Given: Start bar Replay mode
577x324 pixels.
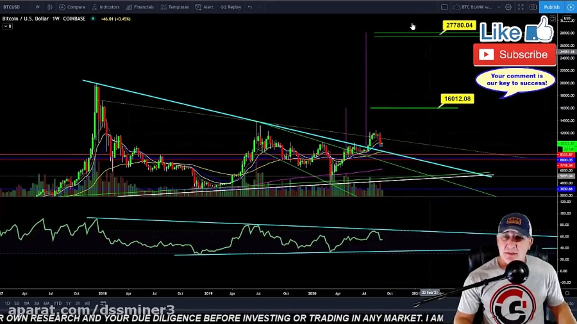Looking at the screenshot, I should click(231, 7).
